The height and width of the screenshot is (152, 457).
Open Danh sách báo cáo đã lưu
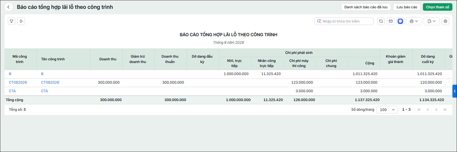pyautogui.click(x=366, y=7)
